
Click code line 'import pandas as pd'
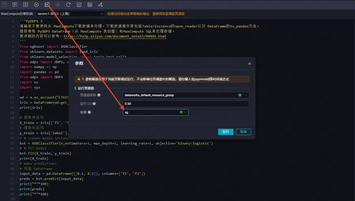(39, 72)
